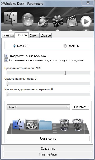Click the 'Прозрачность панели: 70%' label
95x160 pixels.
coord(23,68)
